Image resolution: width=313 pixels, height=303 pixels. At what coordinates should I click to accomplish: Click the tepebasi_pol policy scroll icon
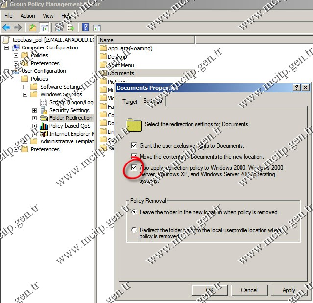[x=6, y=40]
